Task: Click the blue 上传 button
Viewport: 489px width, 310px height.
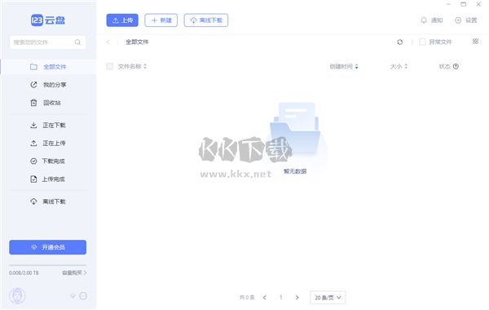Action: (x=122, y=20)
